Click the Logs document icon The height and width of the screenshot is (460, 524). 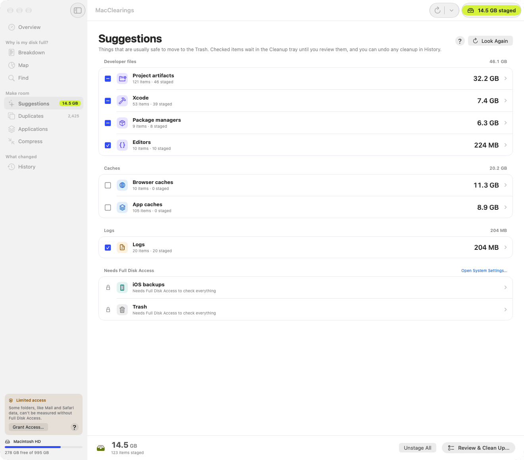tap(122, 247)
